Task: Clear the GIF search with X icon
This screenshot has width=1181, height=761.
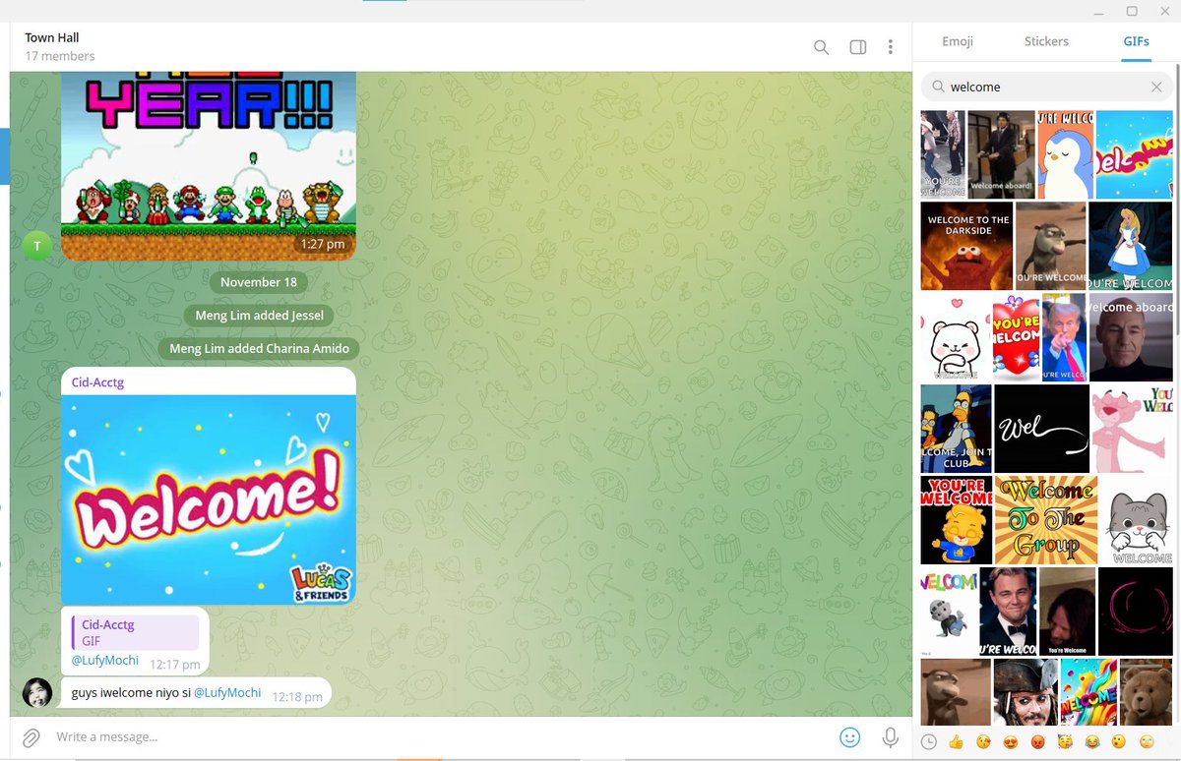Action: tap(1156, 88)
